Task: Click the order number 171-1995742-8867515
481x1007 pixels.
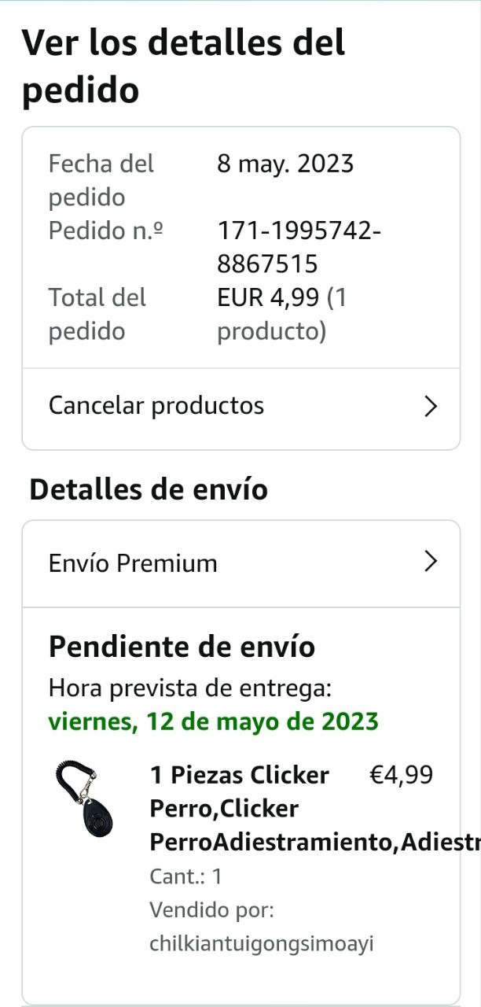Action: click(x=299, y=247)
